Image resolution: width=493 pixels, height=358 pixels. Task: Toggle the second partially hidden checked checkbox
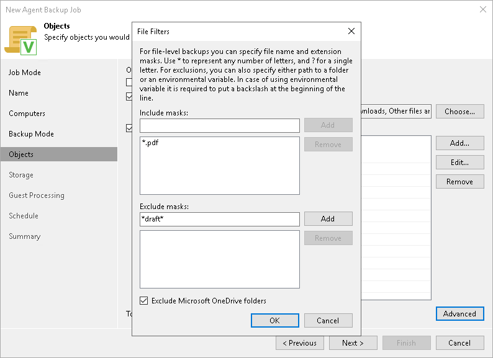point(129,97)
